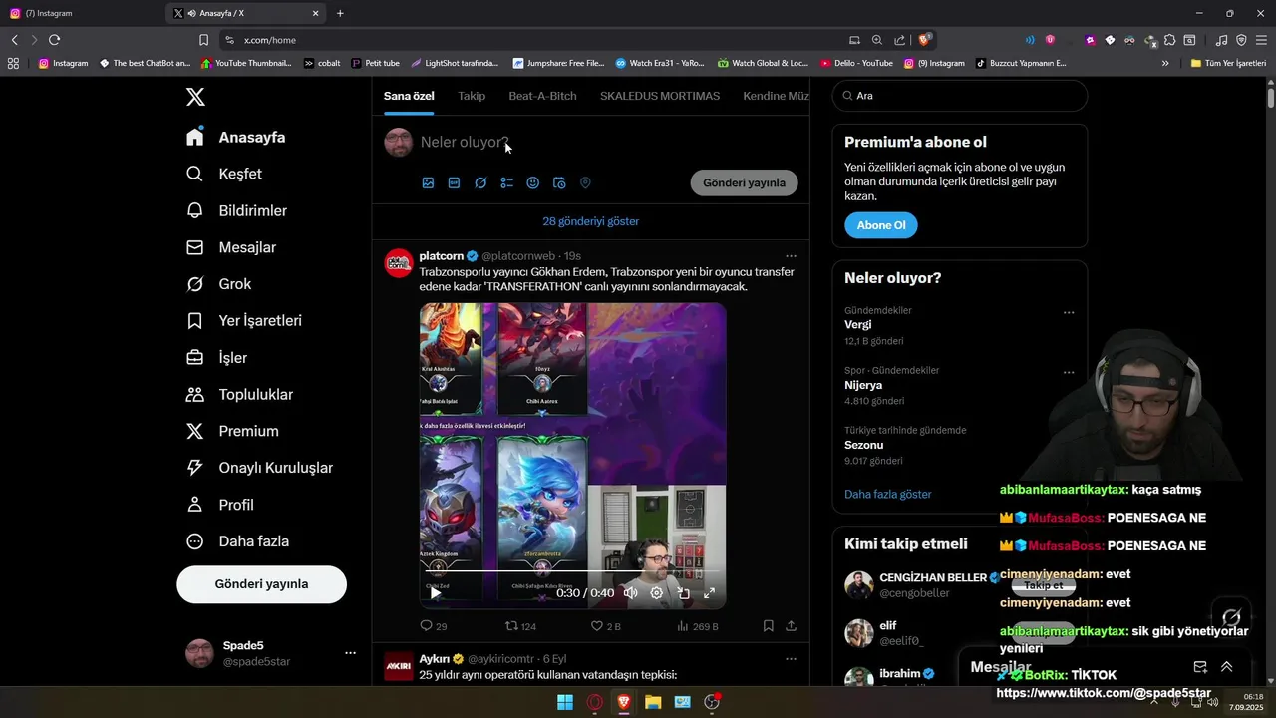Reload the browser page
The width and height of the screenshot is (1276, 718).
point(54,40)
